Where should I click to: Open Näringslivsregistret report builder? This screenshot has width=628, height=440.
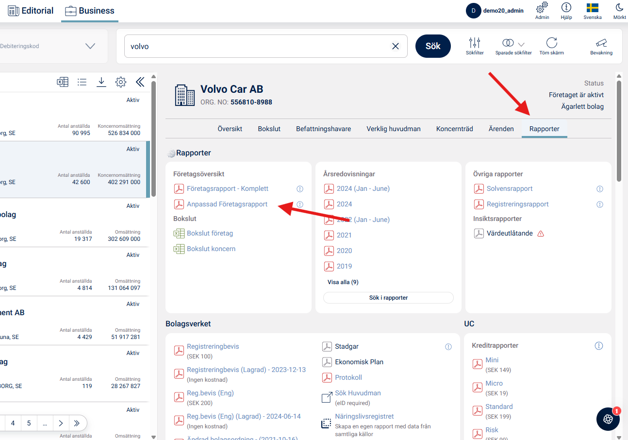[364, 416]
